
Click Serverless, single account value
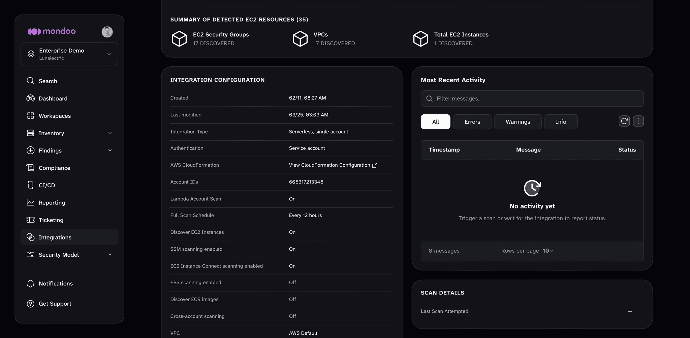pyautogui.click(x=318, y=132)
